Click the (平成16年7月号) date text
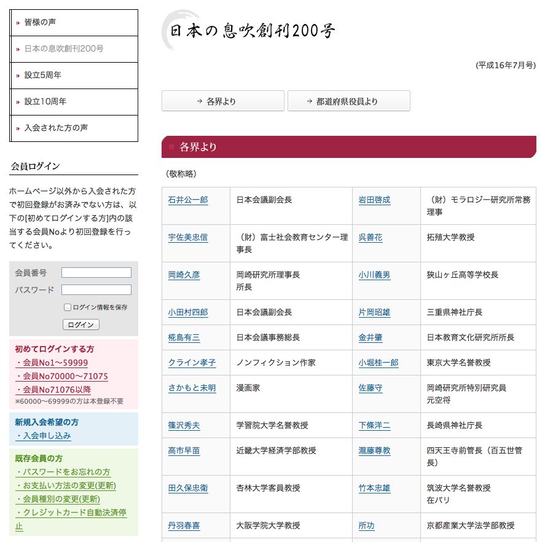Screen dimensions: 545x542 pyautogui.click(x=506, y=65)
